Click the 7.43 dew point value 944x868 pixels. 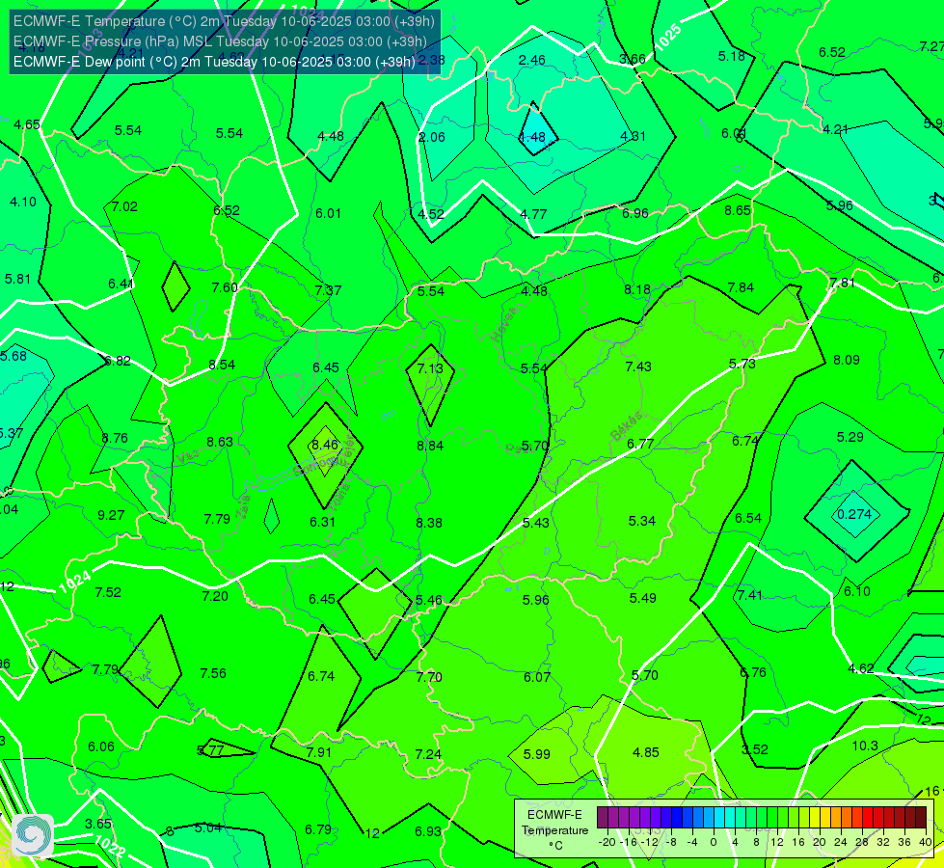tap(638, 366)
